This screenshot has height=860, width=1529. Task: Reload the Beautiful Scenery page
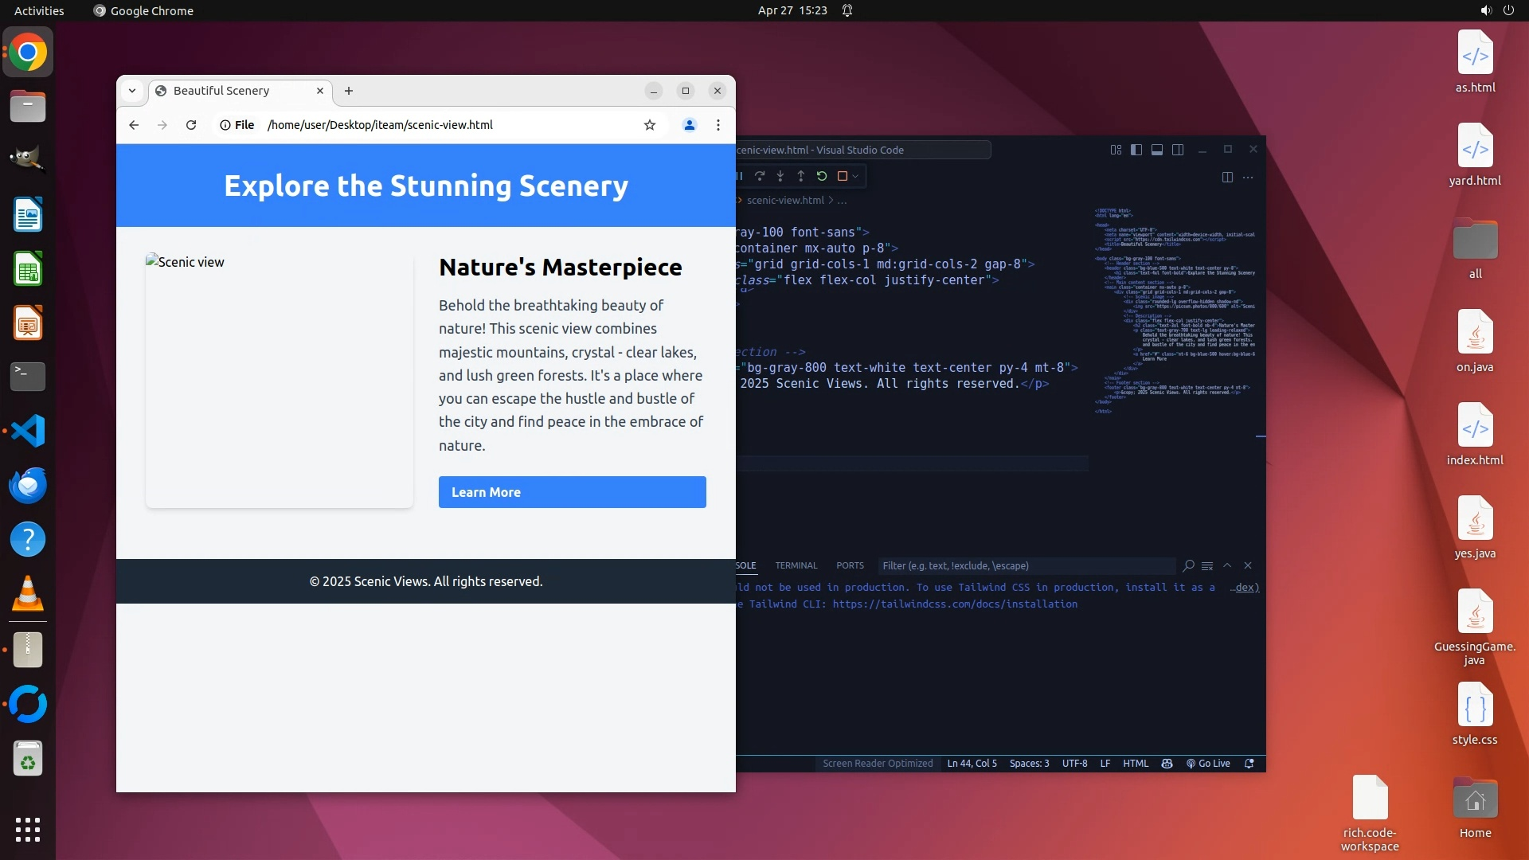click(x=191, y=125)
